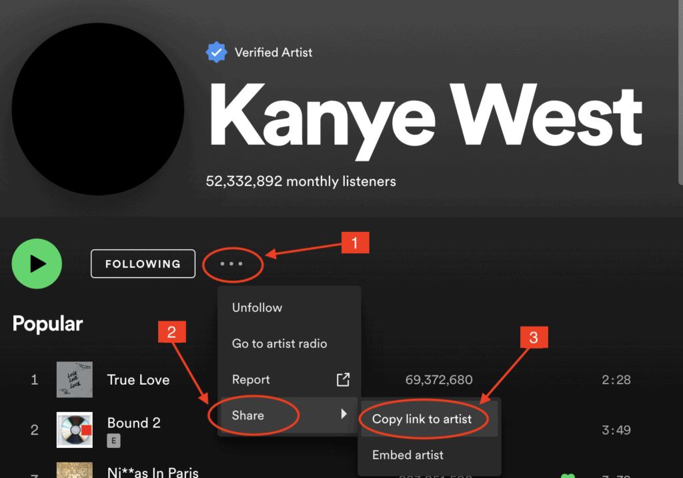Viewport: 683px width, 478px height.
Task: Expand the Share submenu
Action: pos(289,415)
